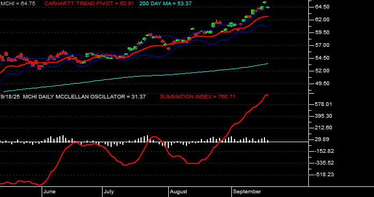Click the MCHI = 64.75 price label

point(18,4)
